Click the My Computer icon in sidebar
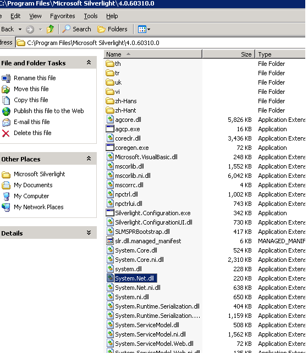This screenshot has width=308, height=353. pos(6,197)
